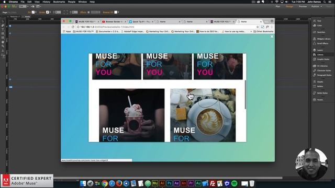Click the Fill color swatch
Viewport: 335px width, 188px height.
tap(33, 13)
